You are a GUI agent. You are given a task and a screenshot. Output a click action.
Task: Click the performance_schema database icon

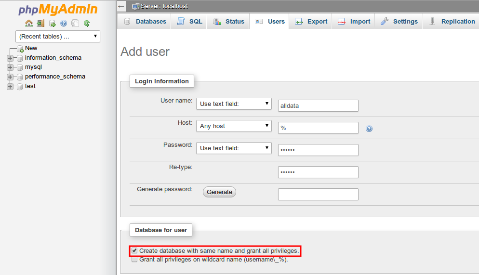[20, 77]
